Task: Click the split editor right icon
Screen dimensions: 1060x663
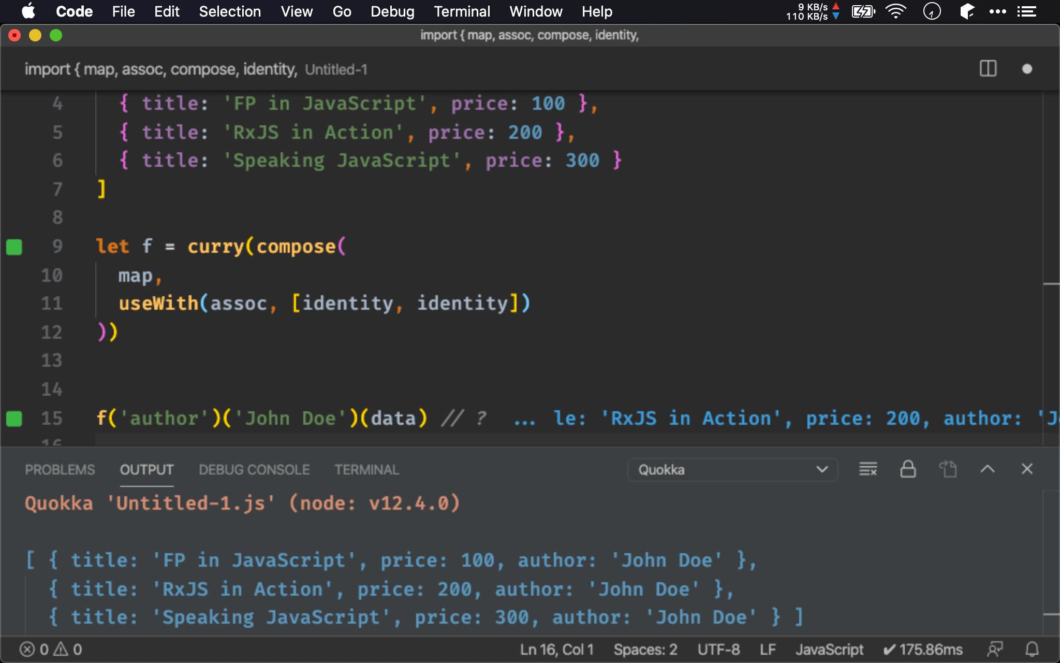Action: coord(988,69)
